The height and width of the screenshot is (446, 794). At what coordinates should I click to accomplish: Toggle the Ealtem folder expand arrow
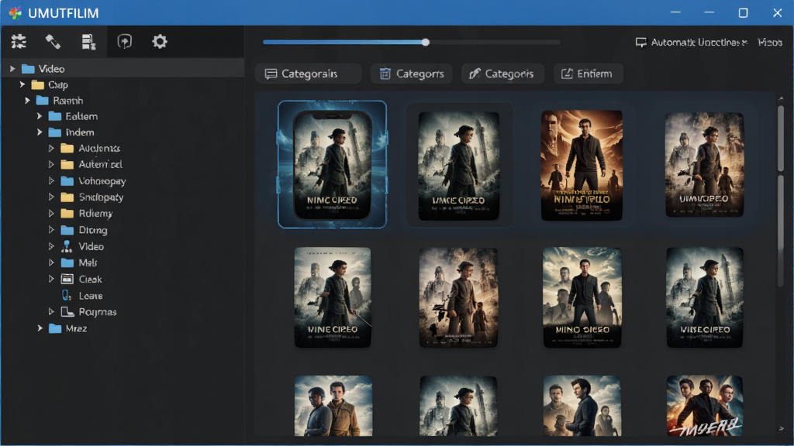[40, 116]
